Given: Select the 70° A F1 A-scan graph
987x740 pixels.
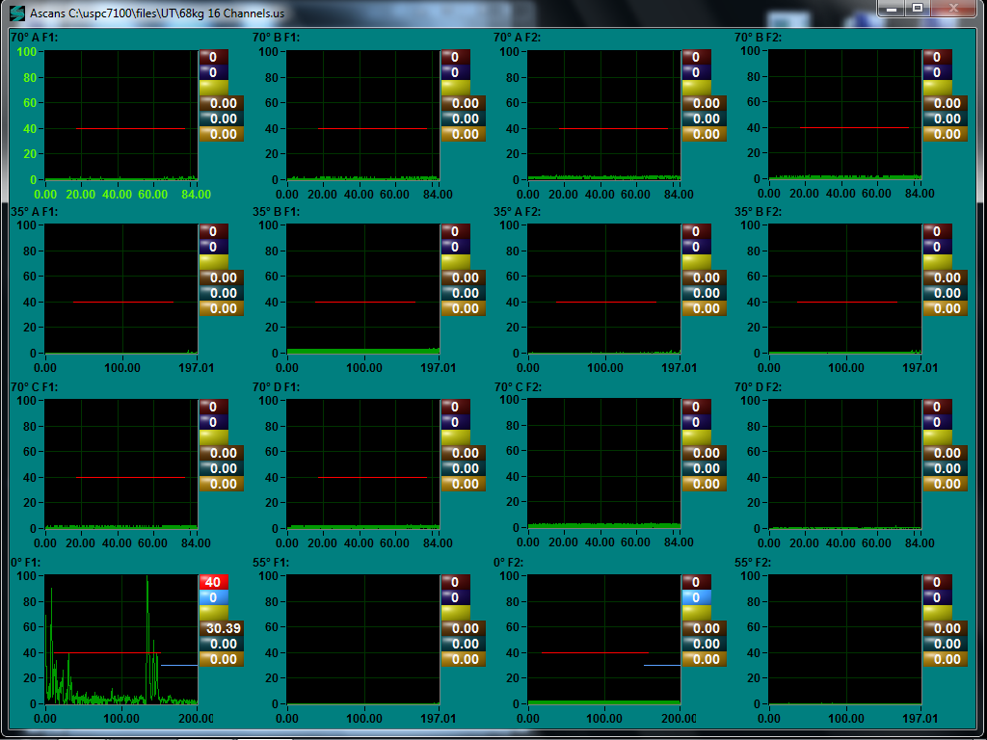Looking at the screenshot, I should 120,116.
